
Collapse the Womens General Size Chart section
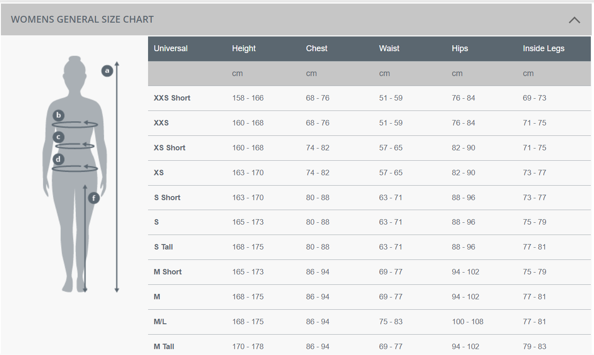pos(574,20)
